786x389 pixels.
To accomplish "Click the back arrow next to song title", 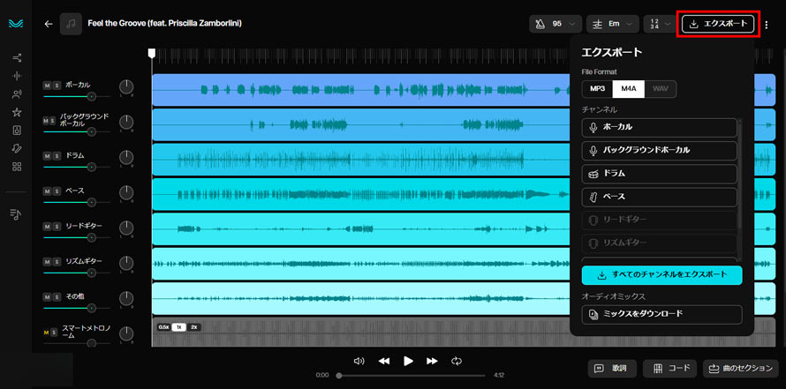I will coord(49,24).
